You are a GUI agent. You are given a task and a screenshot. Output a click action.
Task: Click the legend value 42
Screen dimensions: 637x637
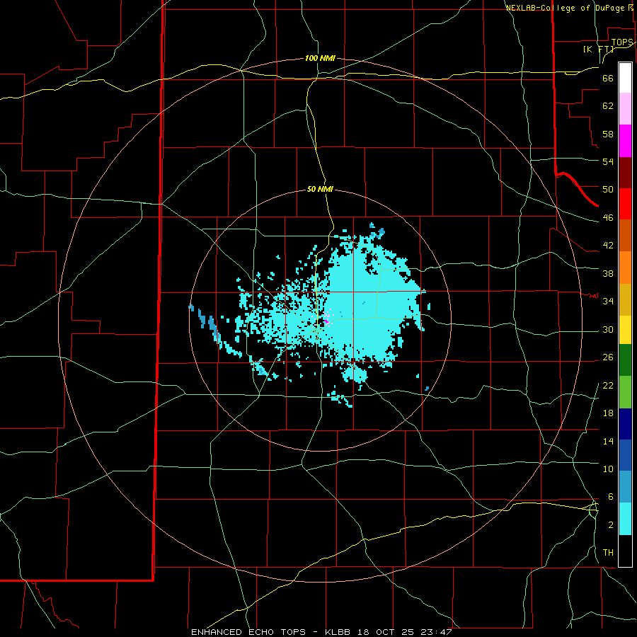coord(608,245)
